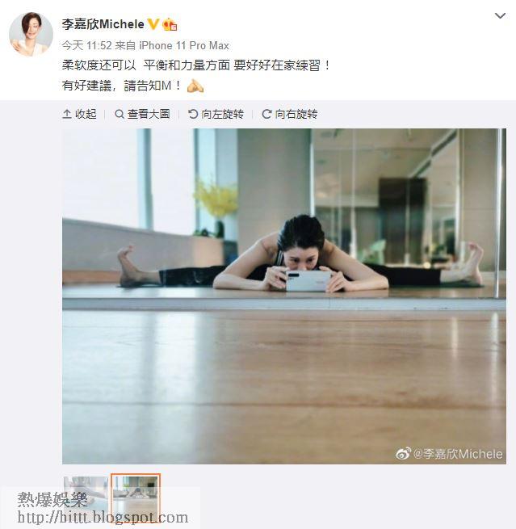
Task: Click the yellow V verified badge
Action: (x=153, y=24)
